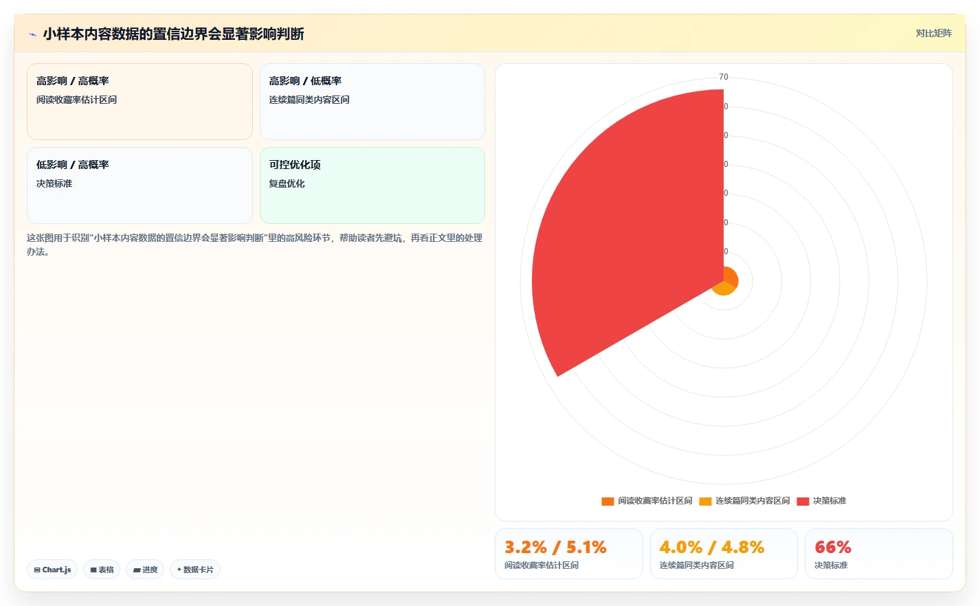This screenshot has height=606, width=980.
Task: Click the 阅读收藏率估计区间 text in first card
Action: coord(76,100)
